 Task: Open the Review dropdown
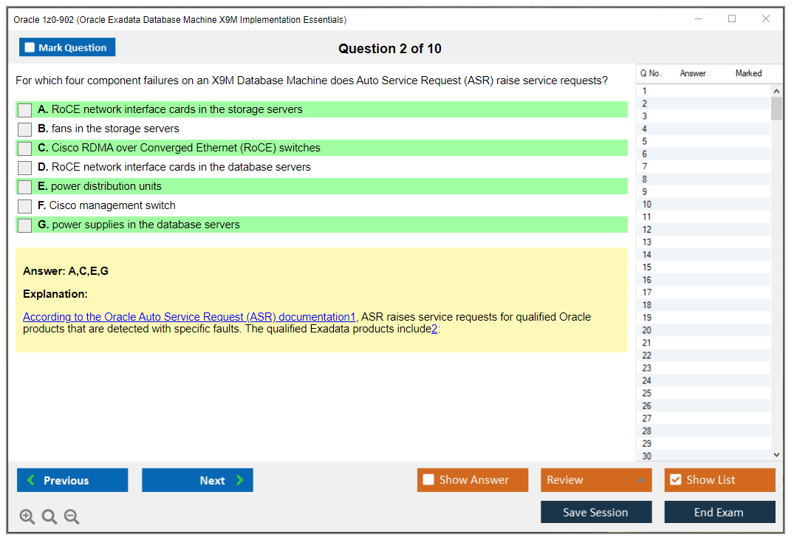coord(595,479)
